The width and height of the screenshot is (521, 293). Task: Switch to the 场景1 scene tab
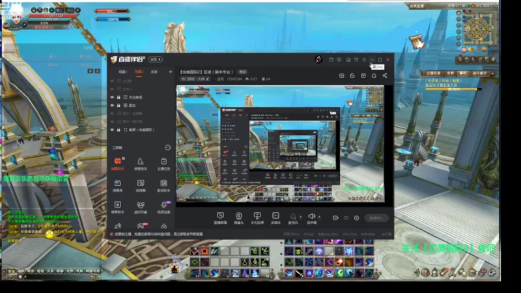tap(122, 72)
